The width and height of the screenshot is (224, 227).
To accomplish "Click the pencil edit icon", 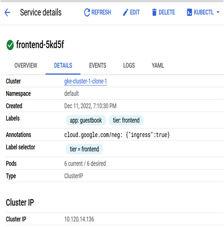I will pyautogui.click(x=125, y=12).
